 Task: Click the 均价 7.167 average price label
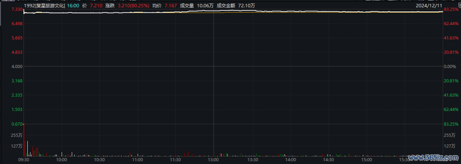click(x=166, y=6)
